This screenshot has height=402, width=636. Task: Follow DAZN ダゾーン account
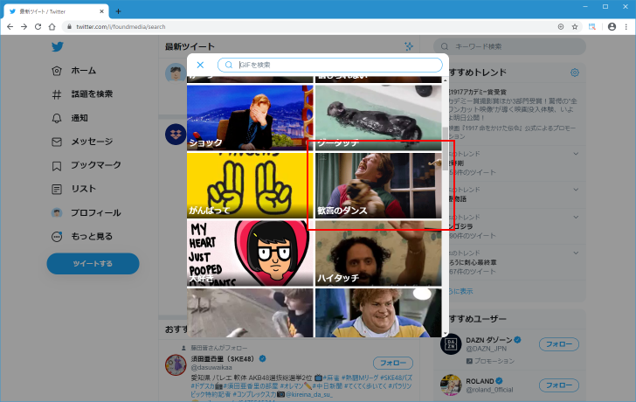coord(558,344)
